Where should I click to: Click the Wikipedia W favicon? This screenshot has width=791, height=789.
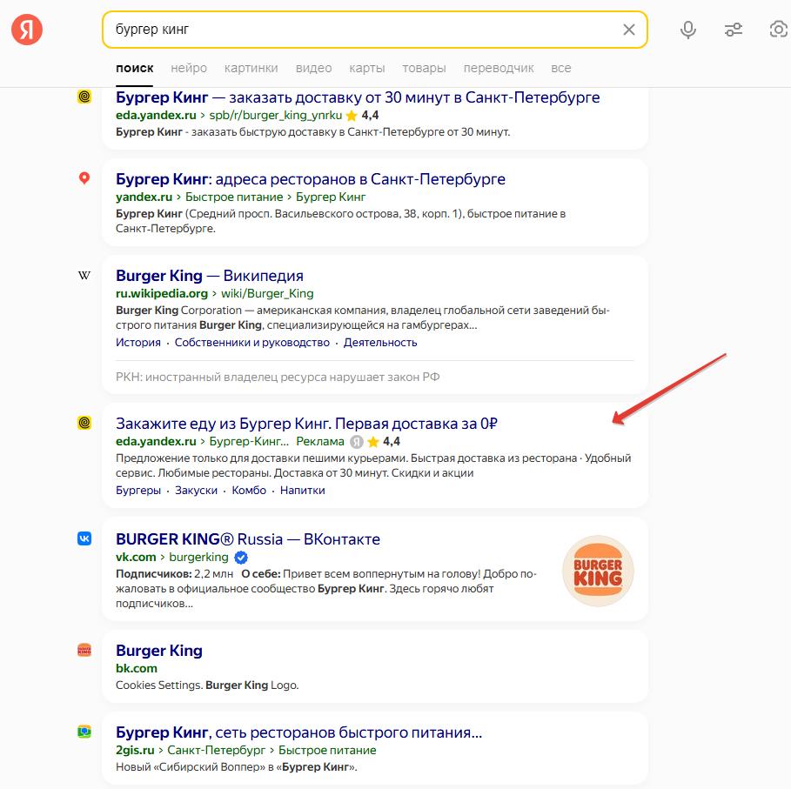(84, 275)
